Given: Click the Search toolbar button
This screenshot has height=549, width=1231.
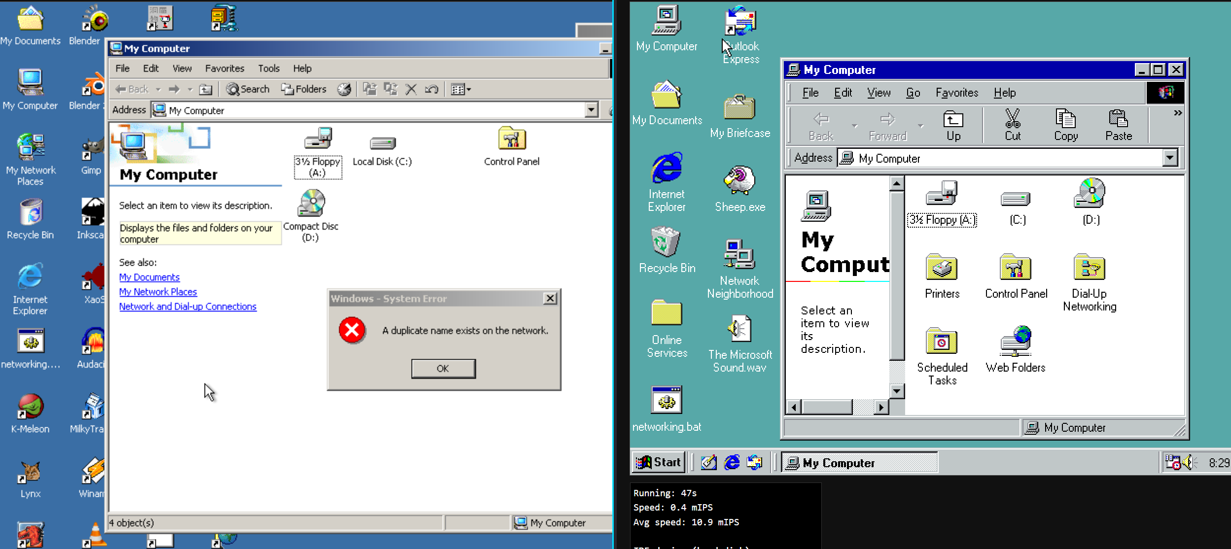Looking at the screenshot, I should pos(248,89).
